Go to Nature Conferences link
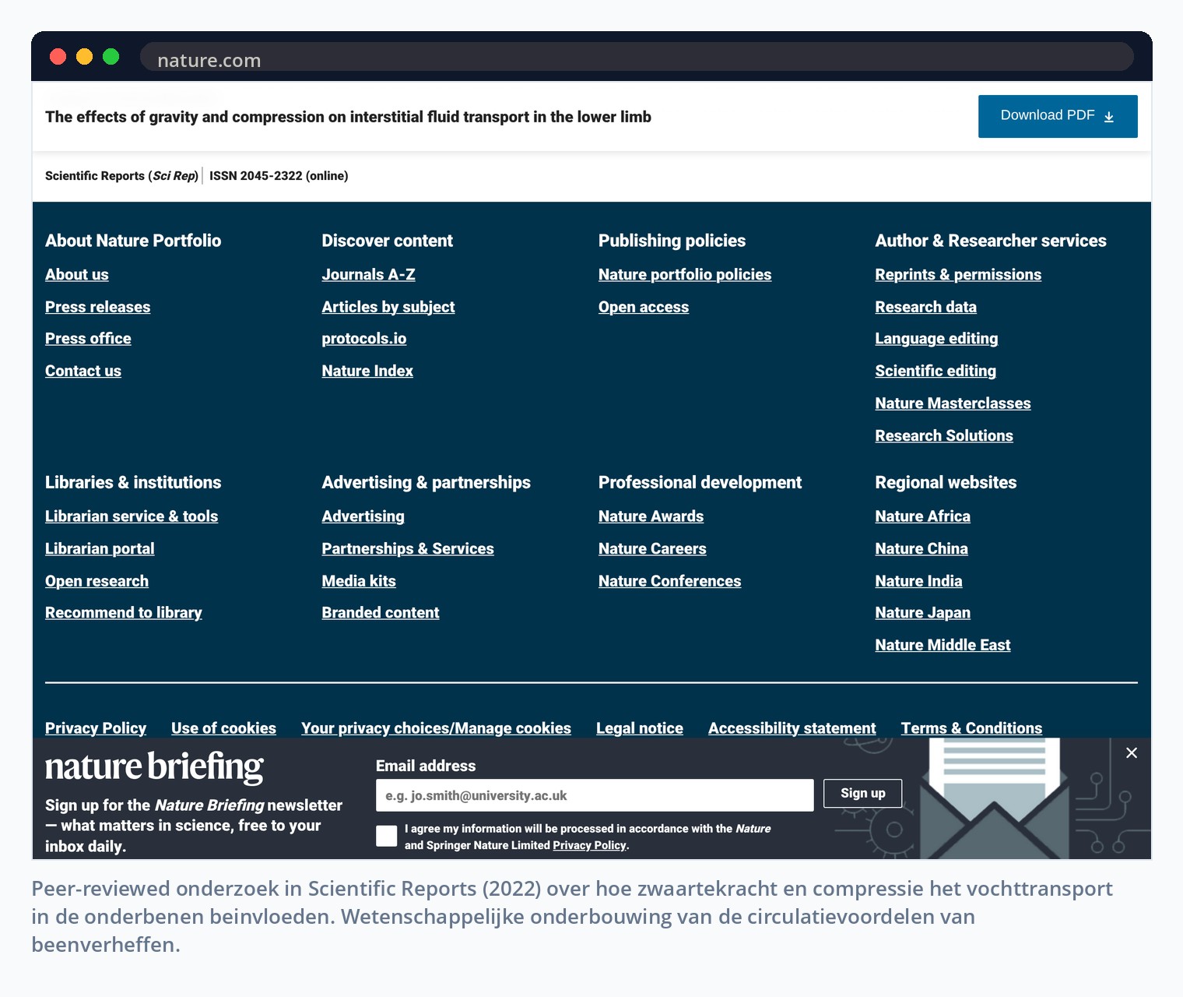Image resolution: width=1183 pixels, height=997 pixels. (x=670, y=581)
